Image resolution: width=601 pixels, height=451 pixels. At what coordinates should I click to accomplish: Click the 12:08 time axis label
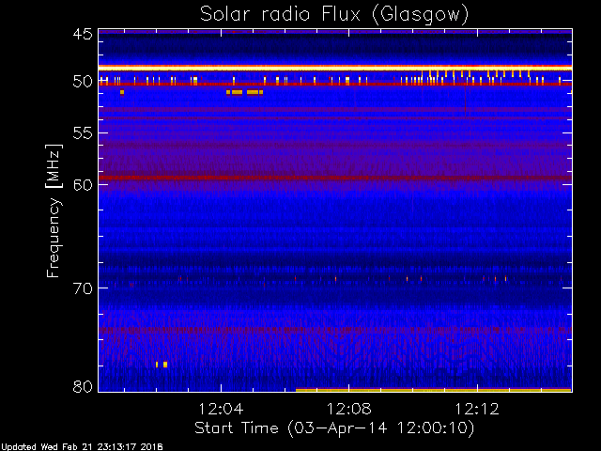tap(348, 409)
